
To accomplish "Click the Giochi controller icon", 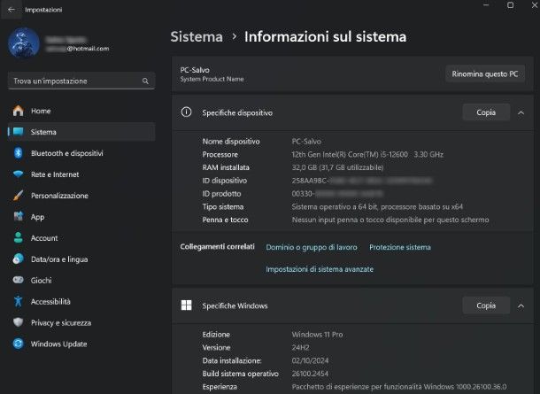I will (19, 280).
